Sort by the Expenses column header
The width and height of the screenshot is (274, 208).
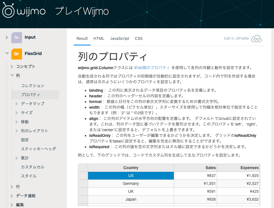click(238, 168)
